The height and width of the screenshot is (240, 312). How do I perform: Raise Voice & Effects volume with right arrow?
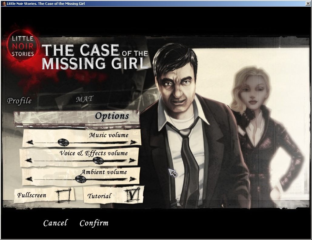[x=132, y=160]
